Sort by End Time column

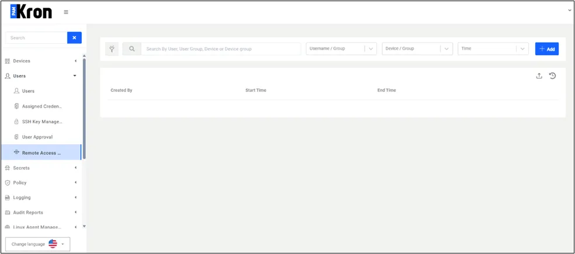[x=386, y=90]
